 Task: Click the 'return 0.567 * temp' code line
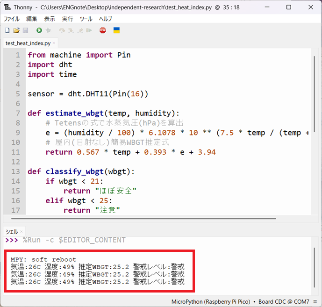(130, 152)
